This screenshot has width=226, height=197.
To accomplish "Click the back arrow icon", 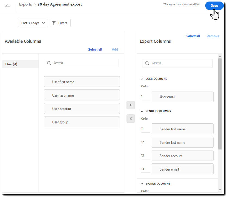I will tap(8, 6).
